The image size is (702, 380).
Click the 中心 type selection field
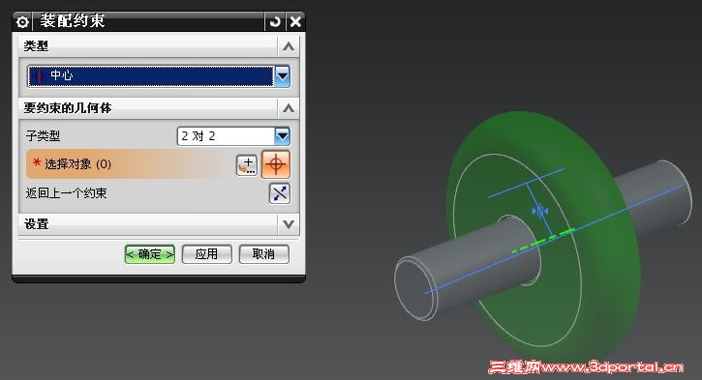point(151,76)
